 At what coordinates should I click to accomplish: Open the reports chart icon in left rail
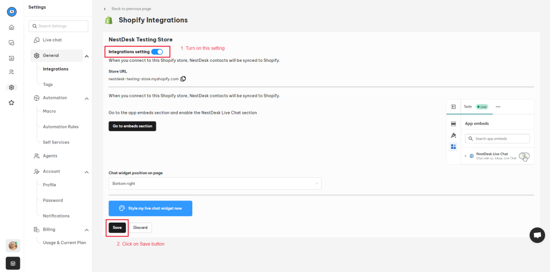pos(12,58)
